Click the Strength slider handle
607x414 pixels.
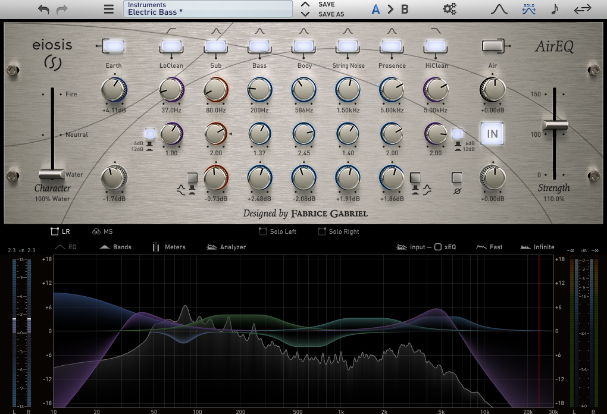555,125
